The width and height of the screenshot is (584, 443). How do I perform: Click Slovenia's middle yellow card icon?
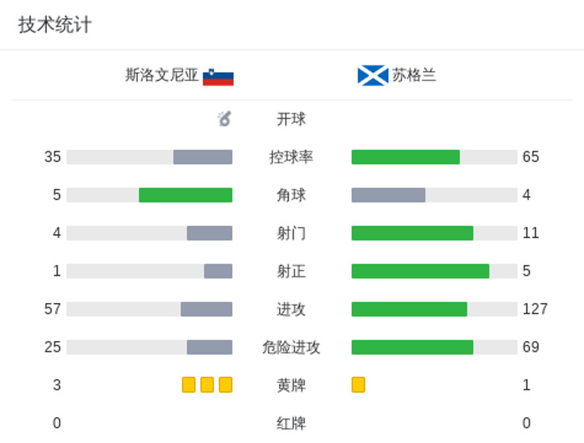[207, 385]
